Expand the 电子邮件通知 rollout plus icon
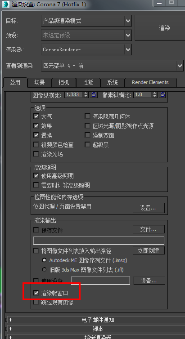The image size is (185, 339). coord(10,320)
